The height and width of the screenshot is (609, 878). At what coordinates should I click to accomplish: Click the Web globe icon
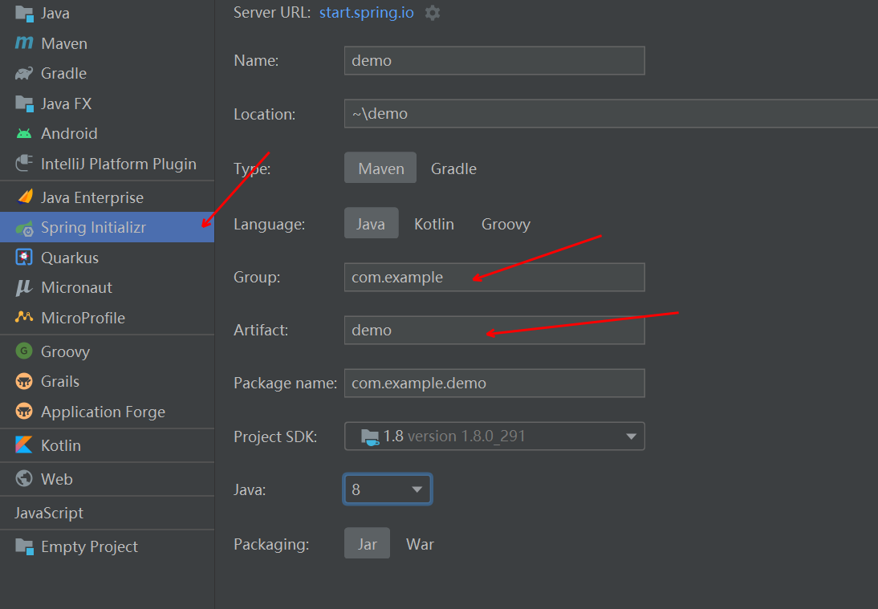click(x=24, y=478)
